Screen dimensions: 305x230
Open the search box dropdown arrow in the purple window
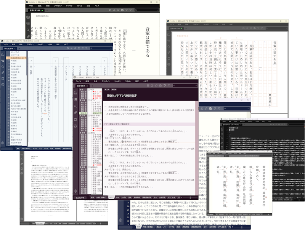(196, 85)
